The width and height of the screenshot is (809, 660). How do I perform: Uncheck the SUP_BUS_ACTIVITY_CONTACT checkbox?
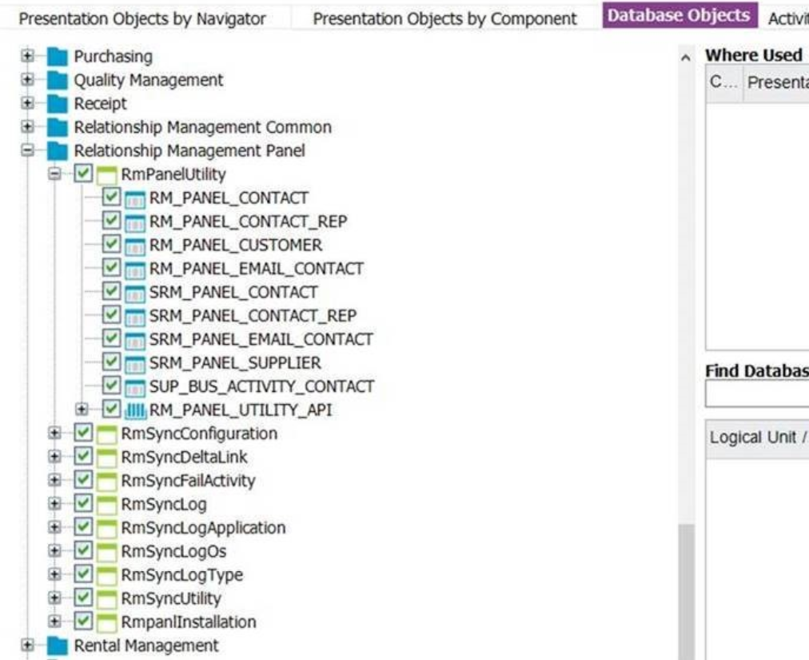(111, 386)
